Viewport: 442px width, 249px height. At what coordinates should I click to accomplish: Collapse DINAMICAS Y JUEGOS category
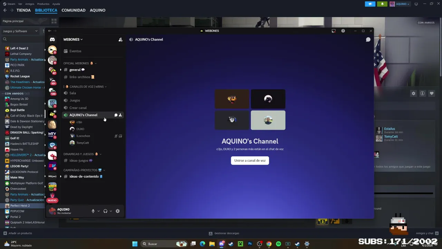[83, 154]
